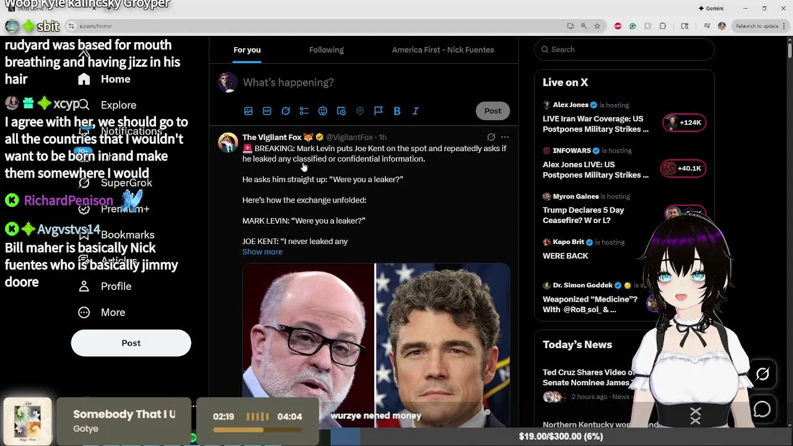Image resolution: width=793 pixels, height=446 pixels.
Task: Join the INFOWARS Alex Jones LIVE broadcast
Action: coord(596,170)
